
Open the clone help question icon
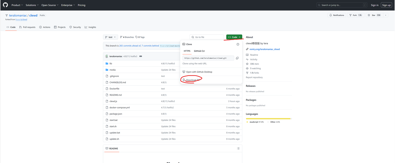point(238,44)
